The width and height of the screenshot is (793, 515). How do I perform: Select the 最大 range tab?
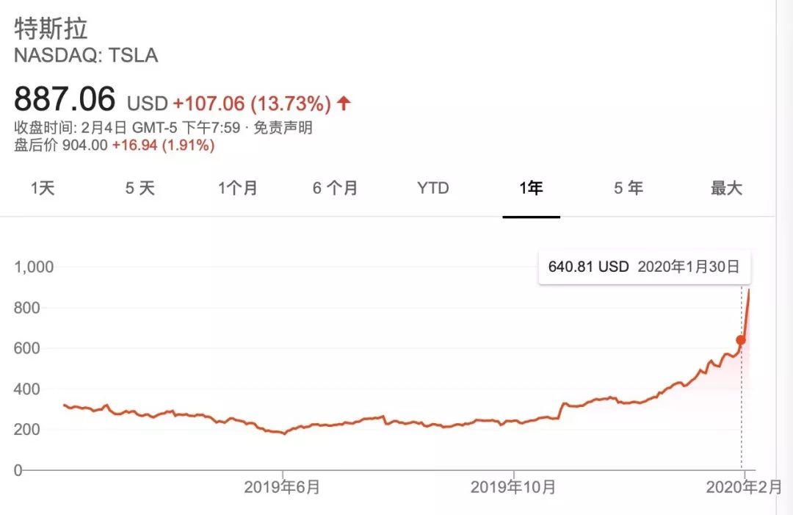point(726,188)
